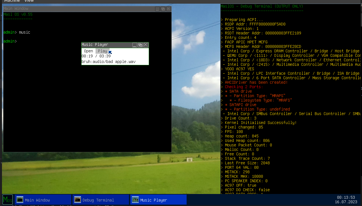This screenshot has height=206, width=362.
Task: Close the Music Player window
Action: [x=146, y=45]
